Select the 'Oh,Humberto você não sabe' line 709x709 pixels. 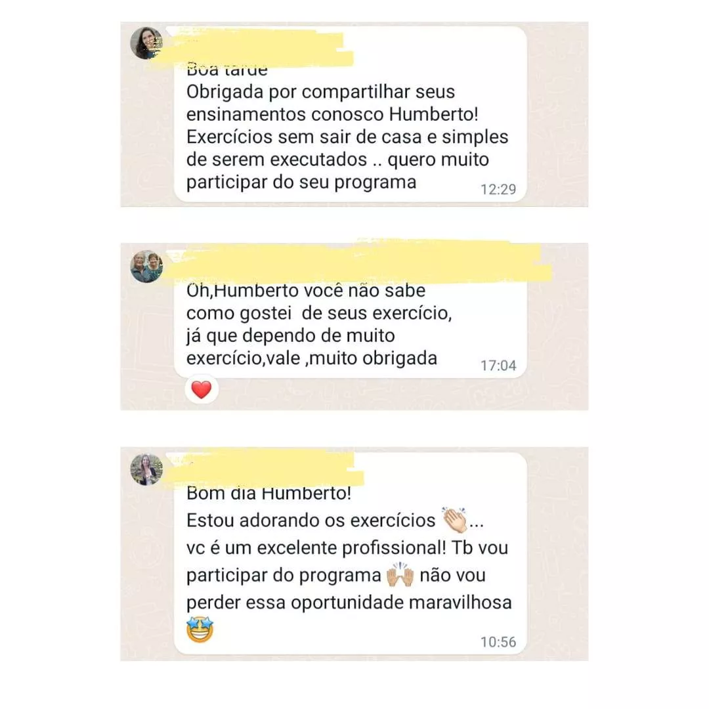[306, 291]
